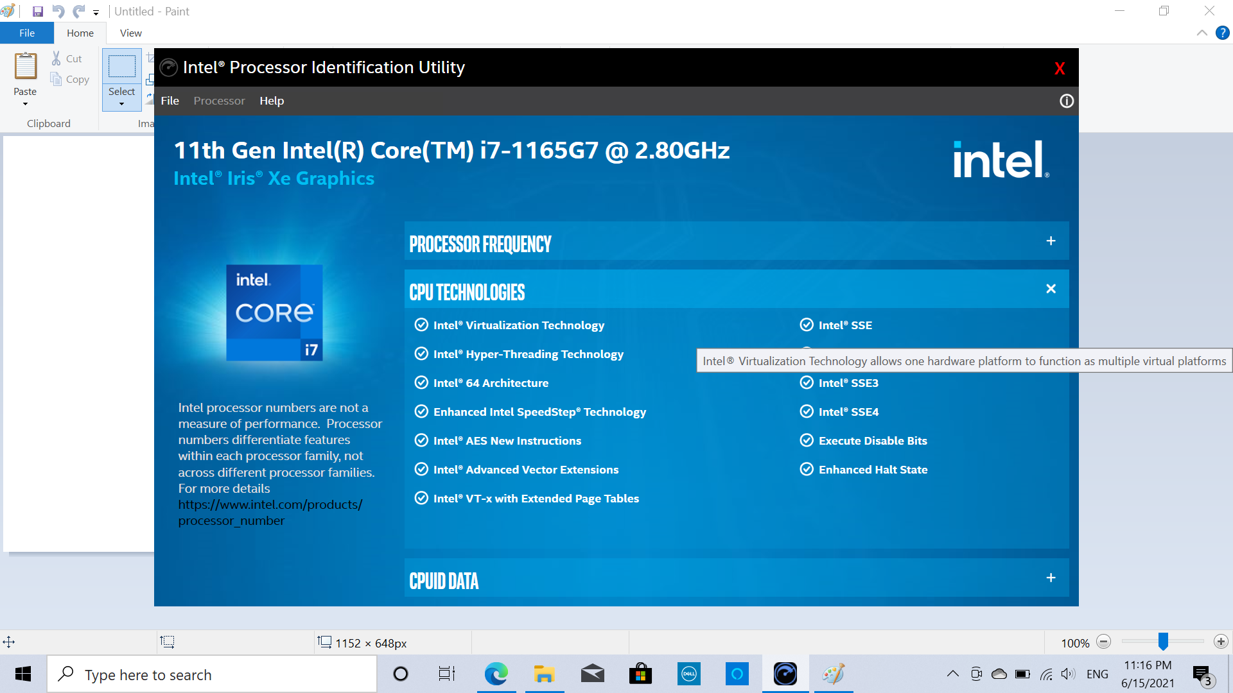Collapse the CPU Technologies section
The height and width of the screenshot is (693, 1233).
coord(1051,289)
